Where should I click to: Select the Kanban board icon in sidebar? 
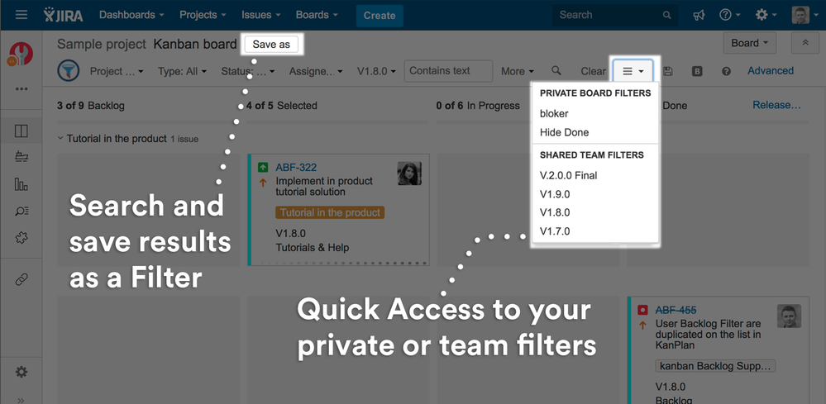click(x=21, y=131)
